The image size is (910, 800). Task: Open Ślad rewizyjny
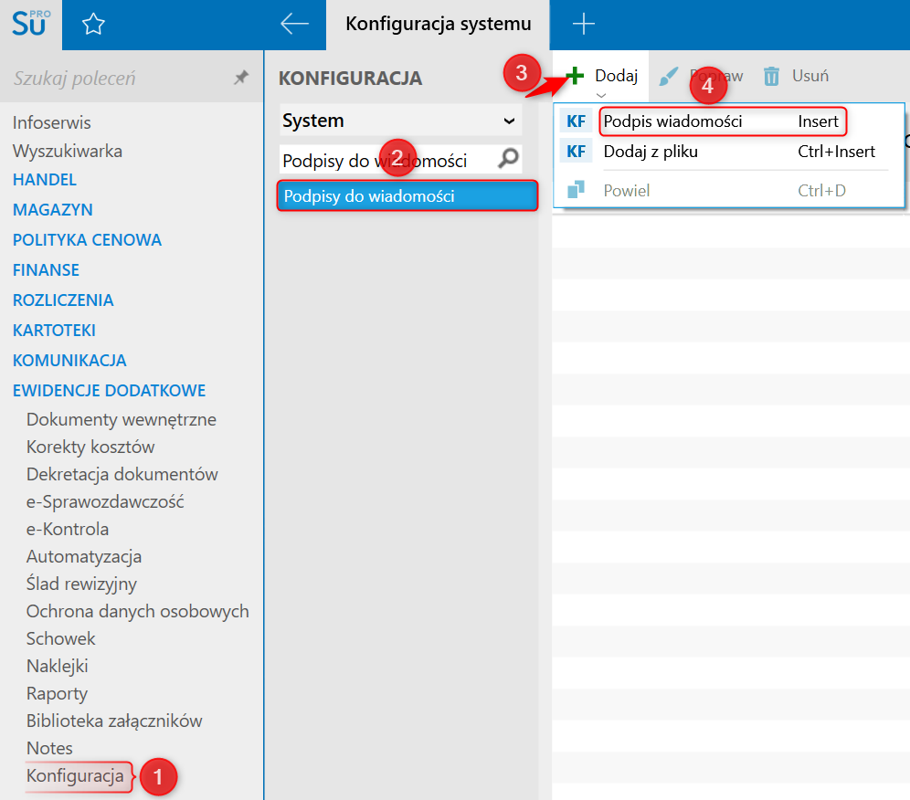81,584
